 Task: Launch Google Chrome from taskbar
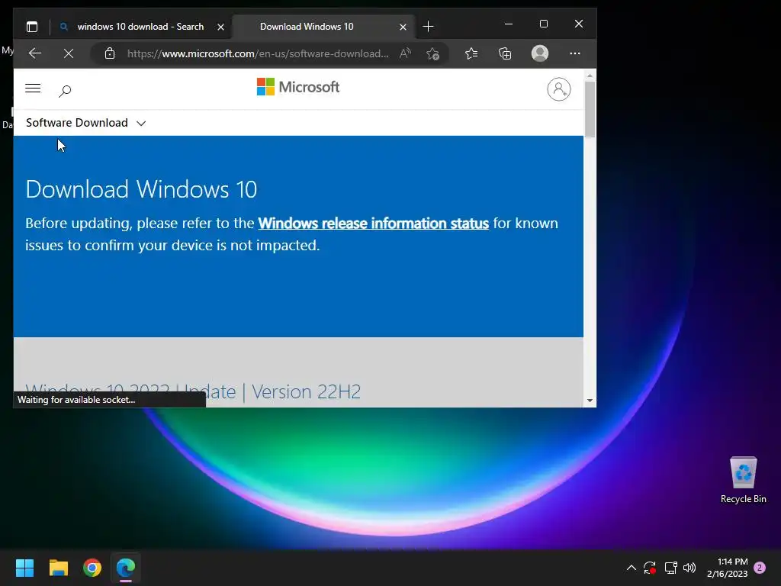pyautogui.click(x=92, y=568)
